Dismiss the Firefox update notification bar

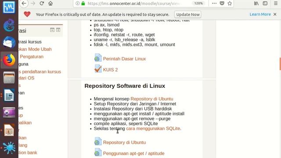pyautogui.click(x=275, y=14)
